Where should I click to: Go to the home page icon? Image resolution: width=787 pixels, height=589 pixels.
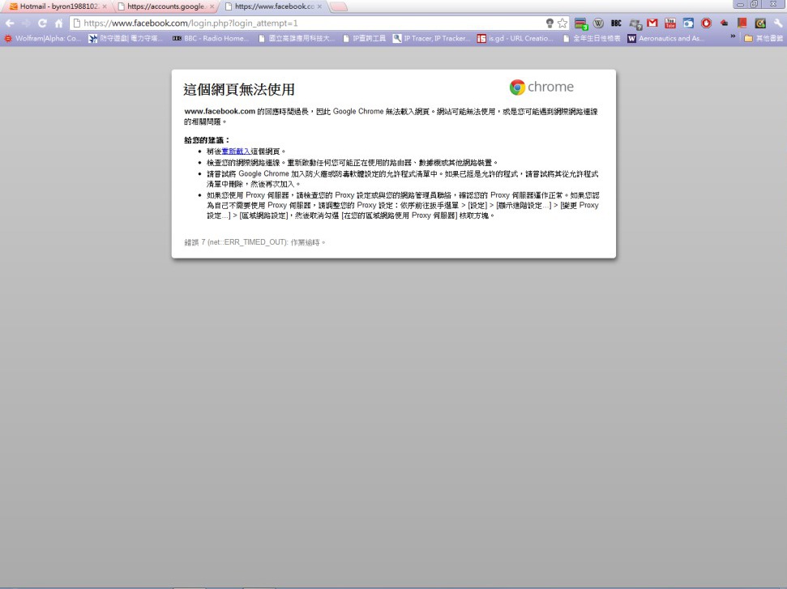point(58,23)
